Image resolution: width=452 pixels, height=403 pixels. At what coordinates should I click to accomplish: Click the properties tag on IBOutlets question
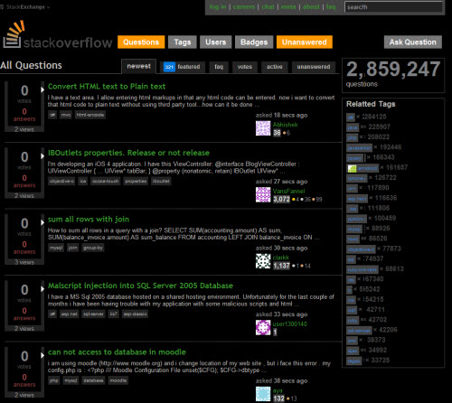136,181
